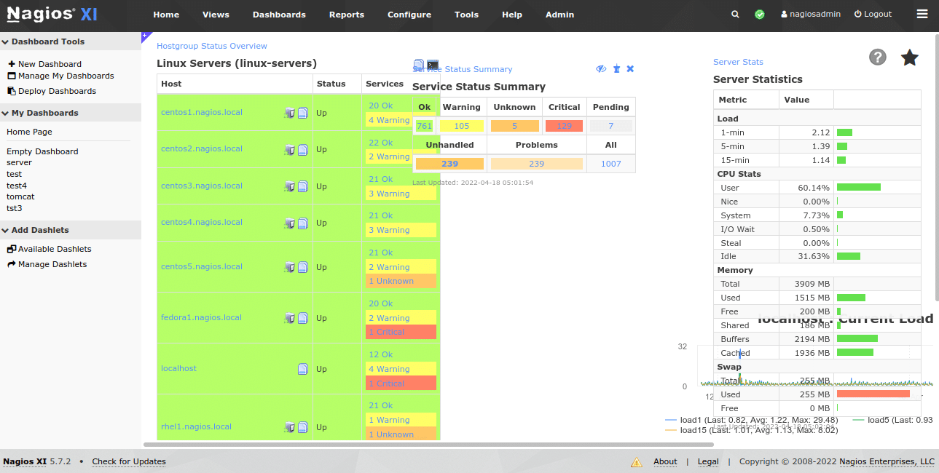The width and height of the screenshot is (939, 473).
Task: Open the hamburger menu in top bar
Action: tap(922, 14)
